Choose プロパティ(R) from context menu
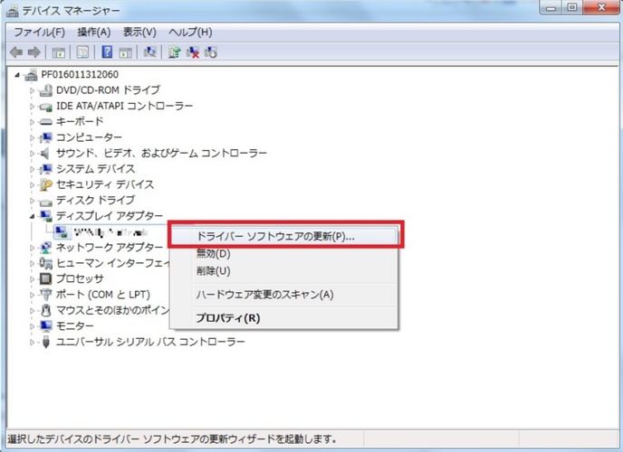 click(x=284, y=318)
